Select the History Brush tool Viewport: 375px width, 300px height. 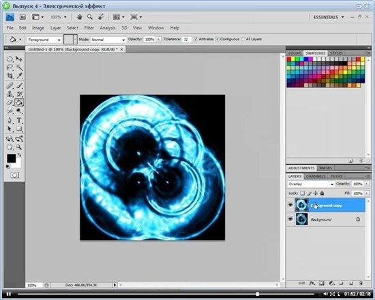[x=19, y=94]
